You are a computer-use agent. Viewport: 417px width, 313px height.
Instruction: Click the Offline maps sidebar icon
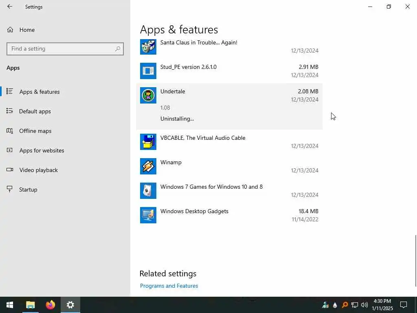point(10,131)
